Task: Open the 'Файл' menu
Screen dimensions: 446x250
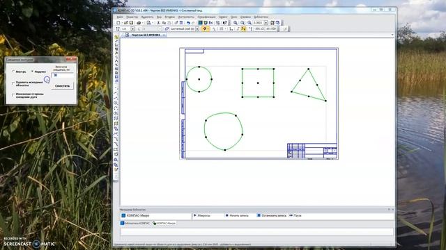Action: (x=120, y=17)
